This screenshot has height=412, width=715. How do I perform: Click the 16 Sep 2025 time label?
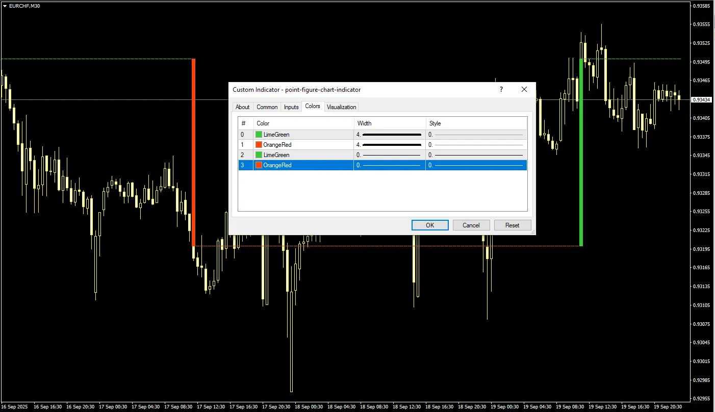tap(14, 407)
